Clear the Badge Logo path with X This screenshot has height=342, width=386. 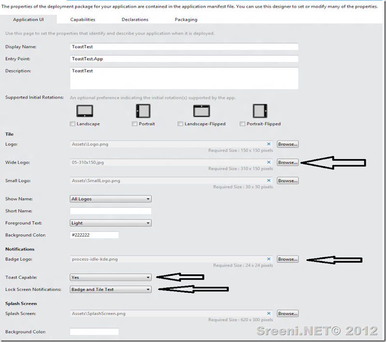click(x=269, y=259)
